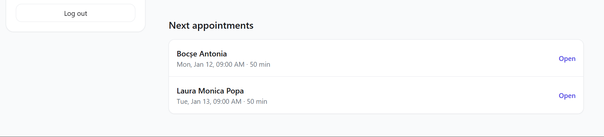Screen dimensions: 604x137
Task: Click the word Bocșe in the first appointment
Action: click(187, 54)
